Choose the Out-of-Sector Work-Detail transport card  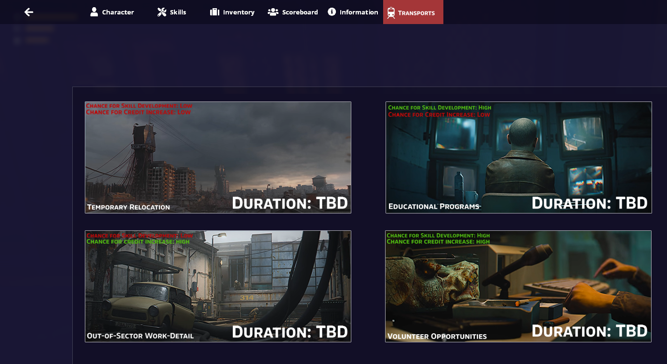click(x=218, y=286)
